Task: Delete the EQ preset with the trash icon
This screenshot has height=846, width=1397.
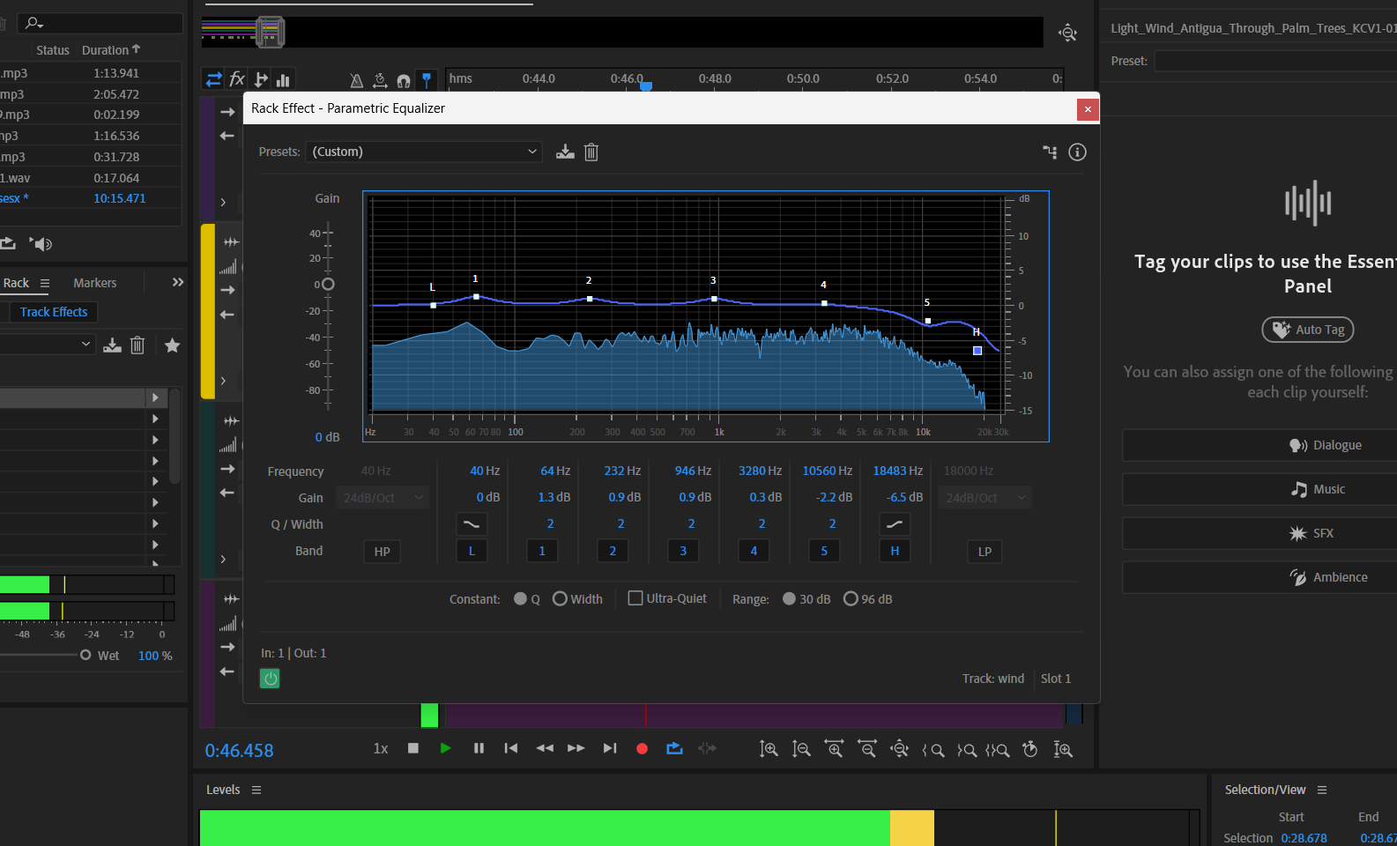Action: pyautogui.click(x=591, y=152)
